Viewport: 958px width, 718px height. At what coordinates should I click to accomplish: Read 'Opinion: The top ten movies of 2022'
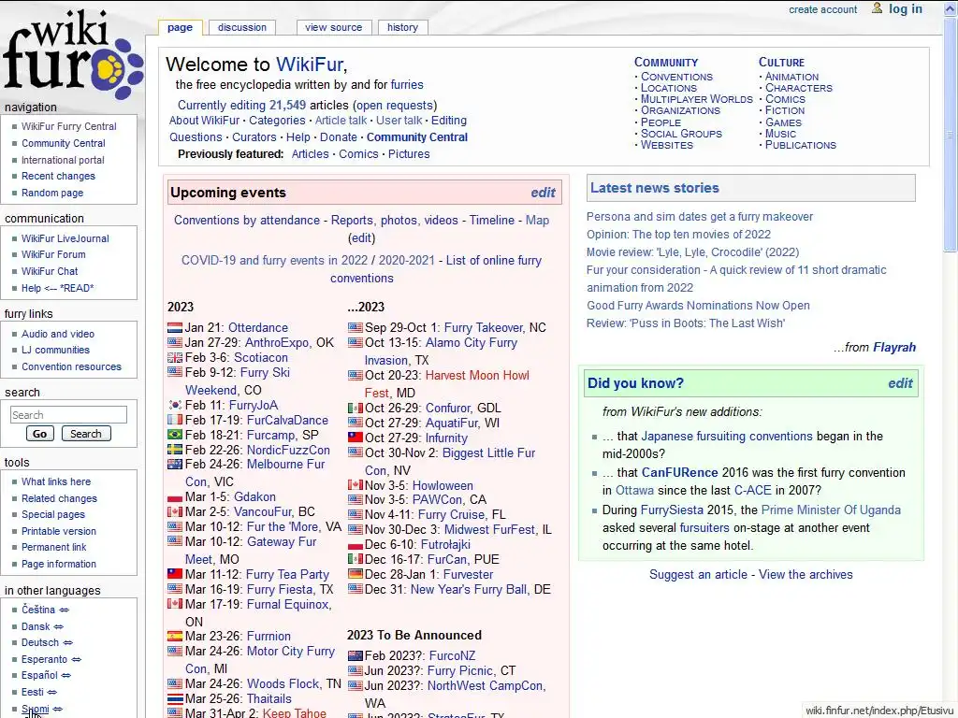point(678,235)
